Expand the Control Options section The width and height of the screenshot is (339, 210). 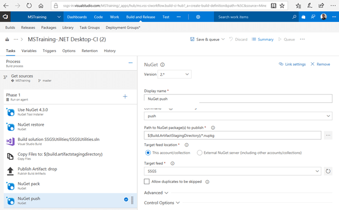tap(162, 203)
